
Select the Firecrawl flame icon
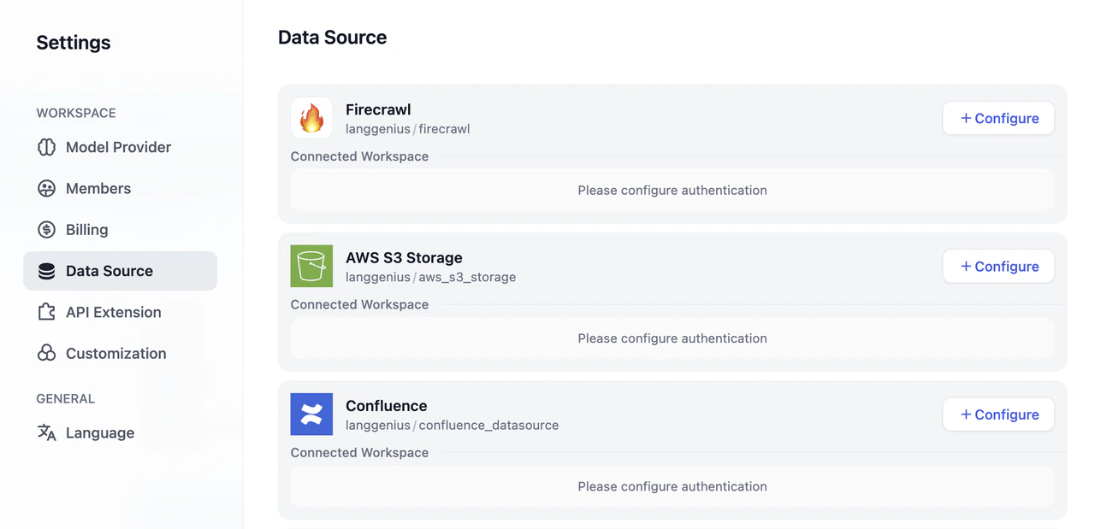point(311,118)
